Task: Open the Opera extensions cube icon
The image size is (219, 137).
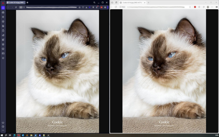Action: 105,7
